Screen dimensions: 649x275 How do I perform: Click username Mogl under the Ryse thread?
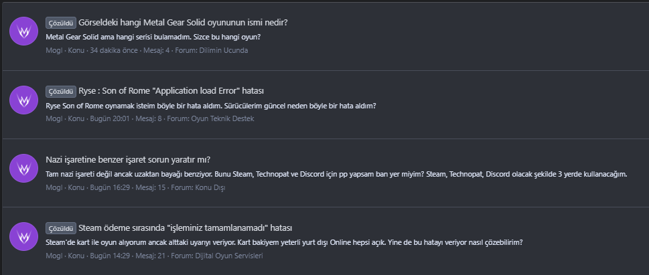pos(54,119)
